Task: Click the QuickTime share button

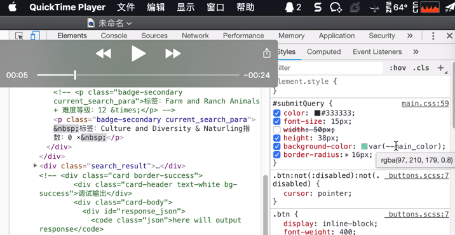Action: (267, 53)
